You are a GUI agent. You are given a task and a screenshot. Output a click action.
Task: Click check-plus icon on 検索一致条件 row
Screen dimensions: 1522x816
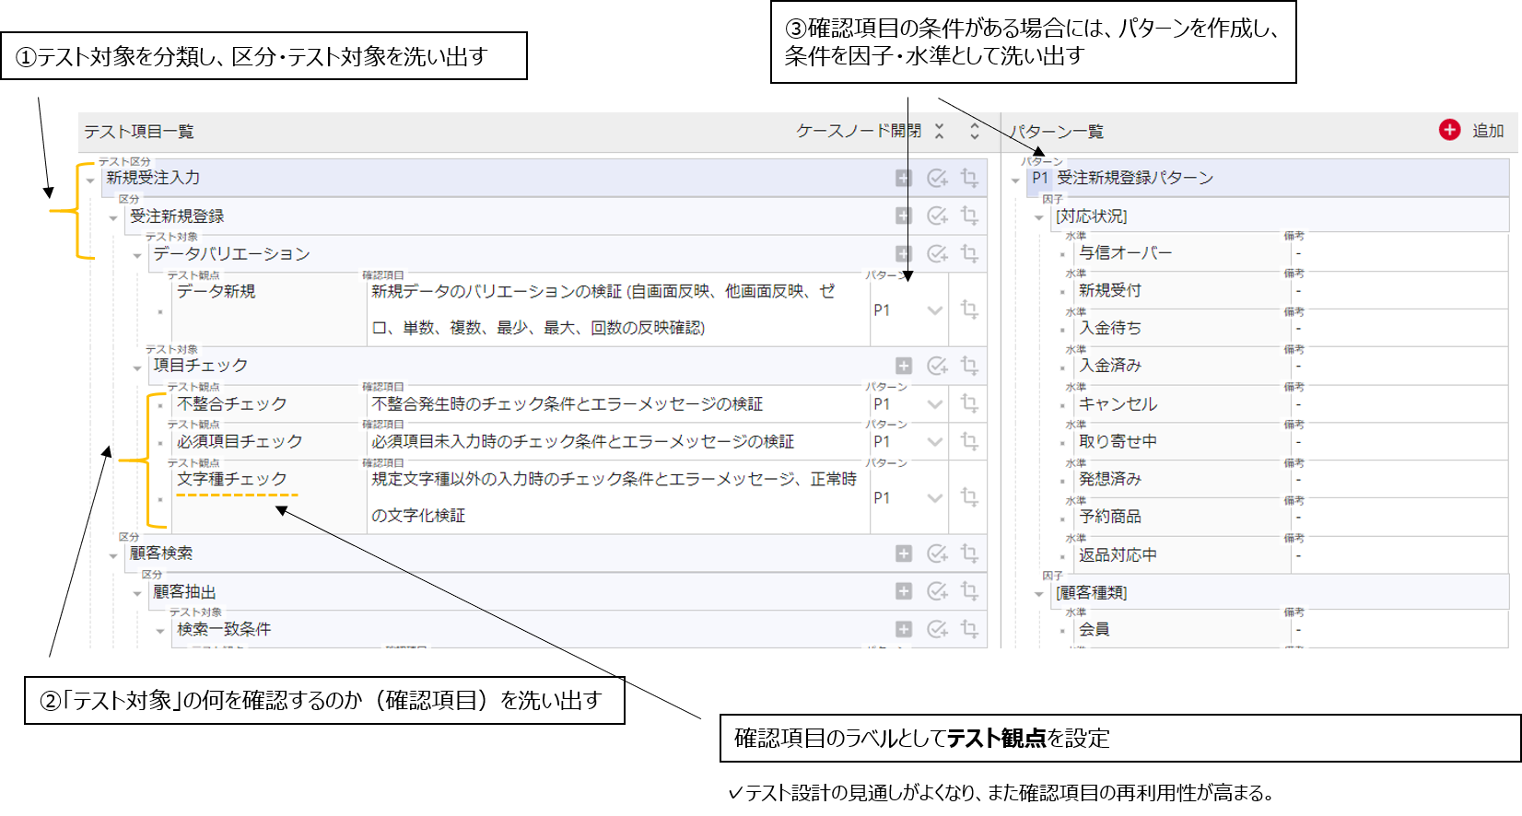(x=937, y=629)
